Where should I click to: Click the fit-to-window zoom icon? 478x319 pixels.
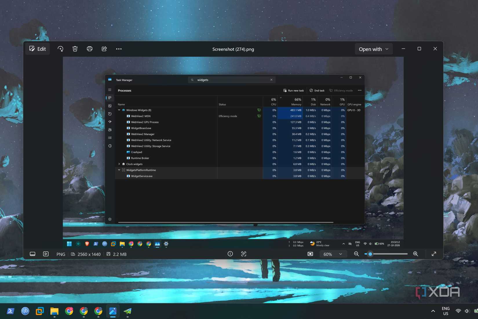(310, 254)
